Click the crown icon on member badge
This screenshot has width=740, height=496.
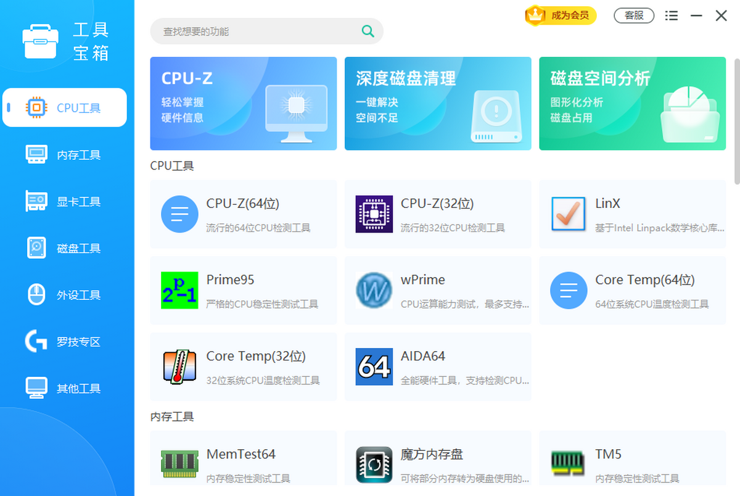(x=535, y=15)
